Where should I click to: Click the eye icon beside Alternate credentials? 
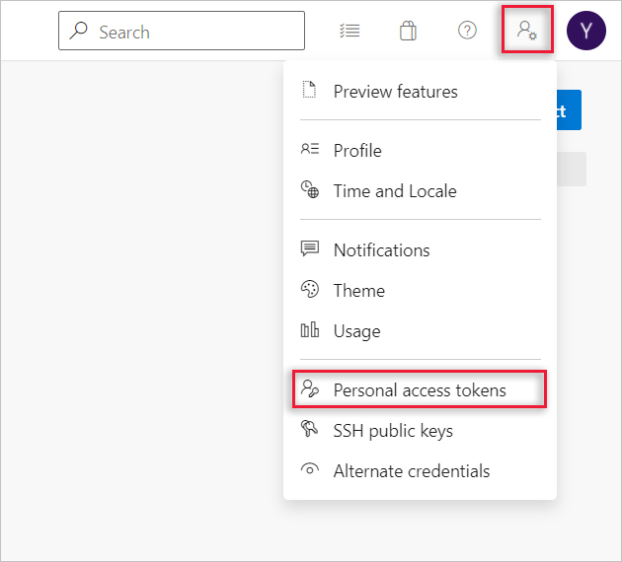[310, 470]
